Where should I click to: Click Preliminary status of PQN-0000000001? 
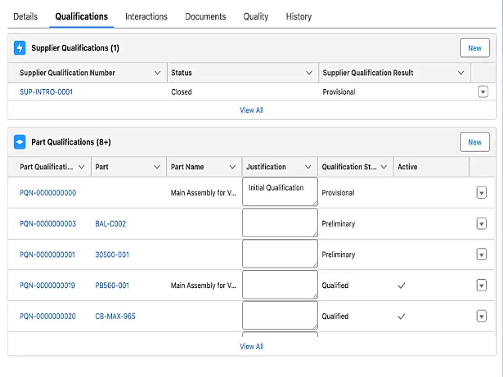(x=338, y=254)
